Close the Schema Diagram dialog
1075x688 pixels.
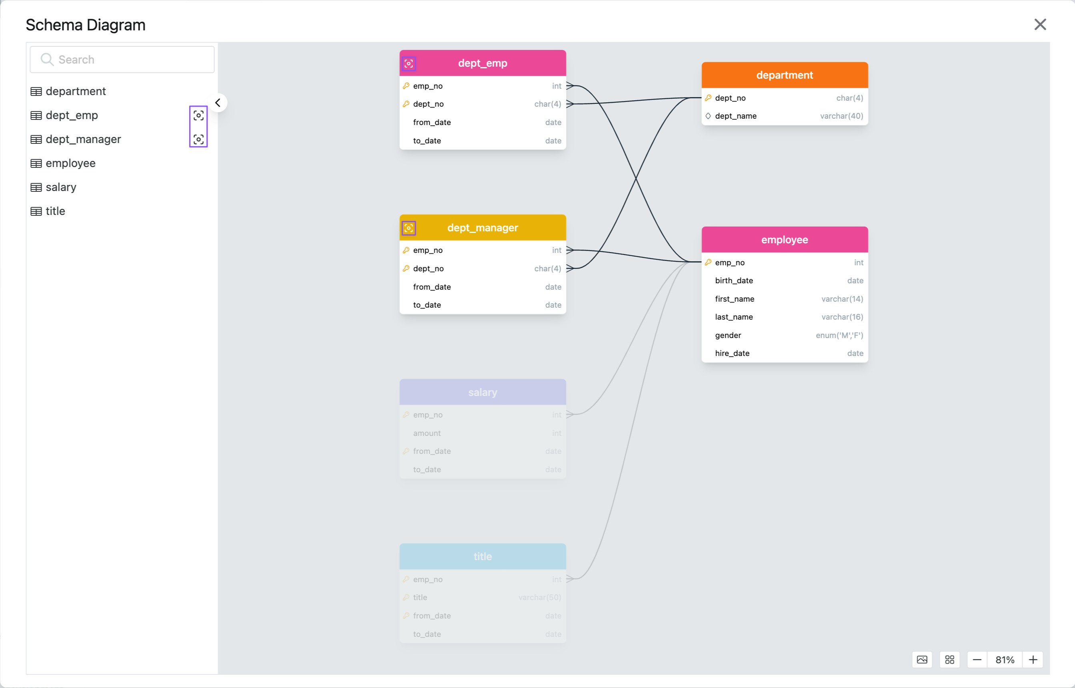coord(1040,24)
